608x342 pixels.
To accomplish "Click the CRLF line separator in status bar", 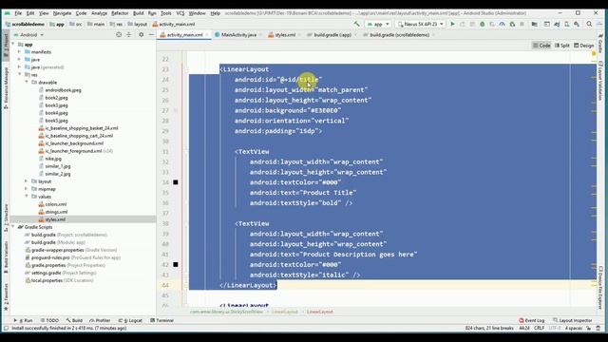I will click(x=539, y=328).
